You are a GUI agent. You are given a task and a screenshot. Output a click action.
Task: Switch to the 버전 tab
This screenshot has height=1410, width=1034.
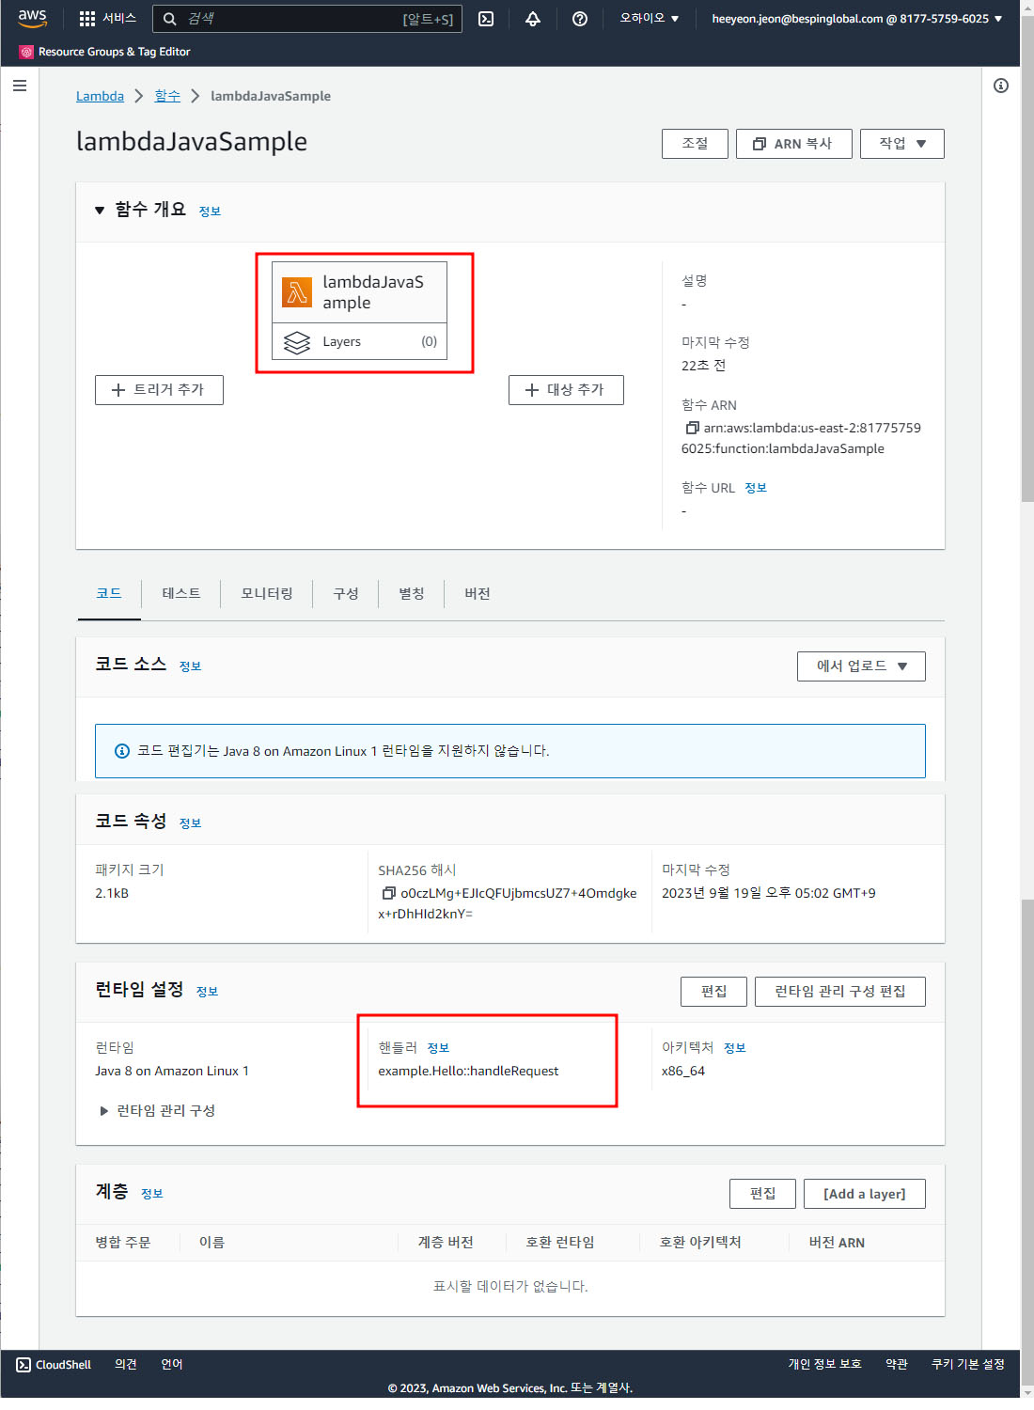click(478, 594)
